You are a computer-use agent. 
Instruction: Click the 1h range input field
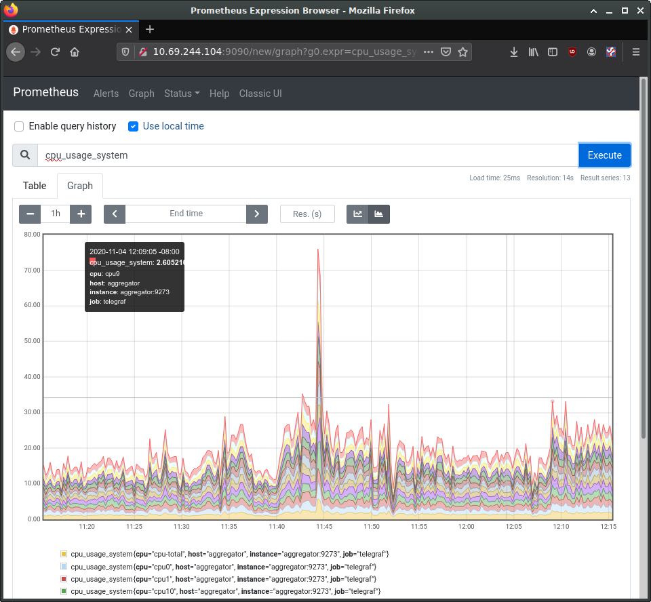55,214
